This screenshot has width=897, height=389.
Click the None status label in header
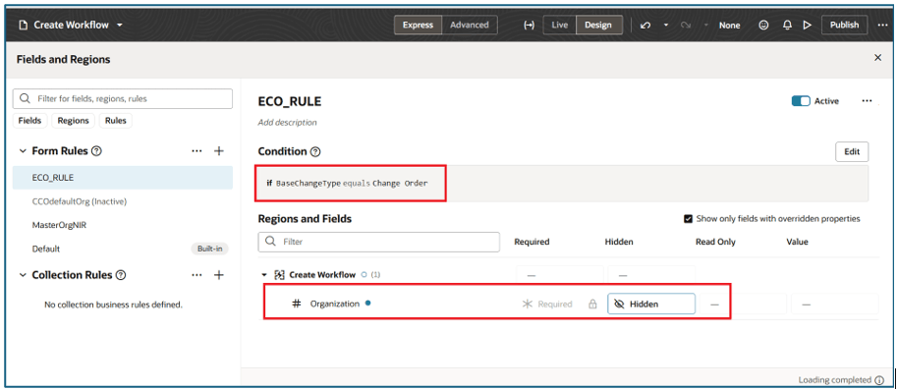coord(729,26)
